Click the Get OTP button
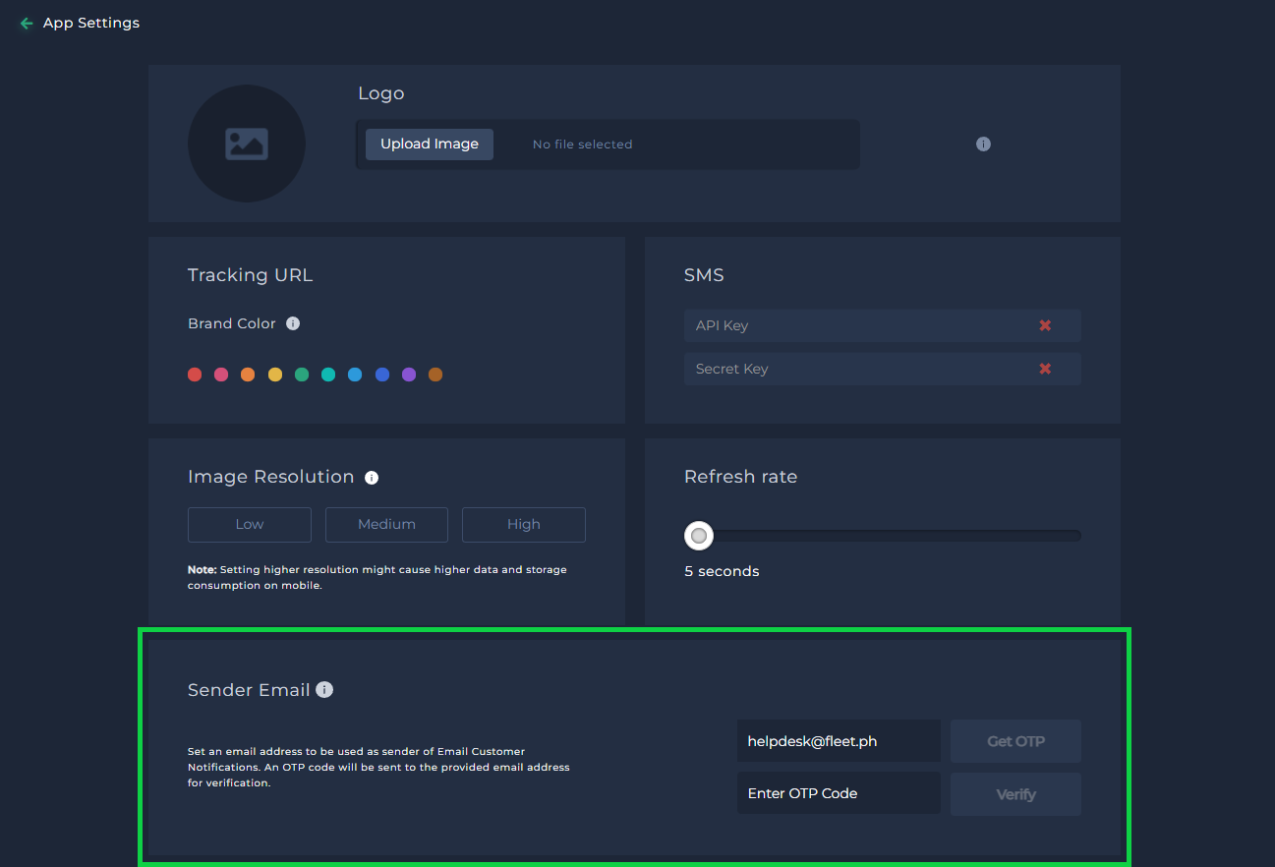The height and width of the screenshot is (867, 1275). [1015, 741]
